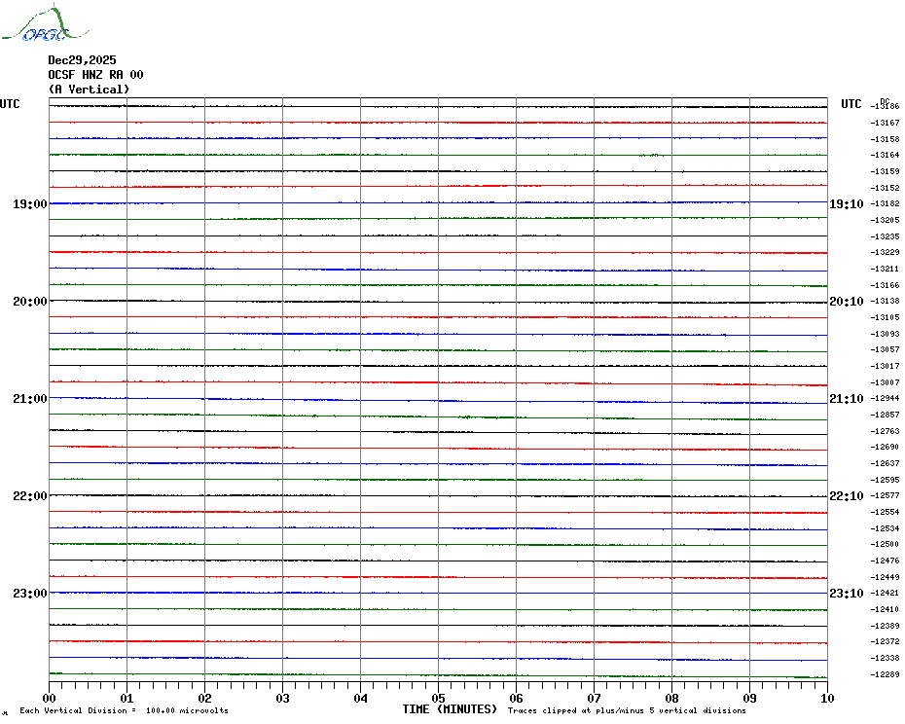The image size is (905, 724).
Task: Click the DC value '-12500'
Action: click(885, 544)
